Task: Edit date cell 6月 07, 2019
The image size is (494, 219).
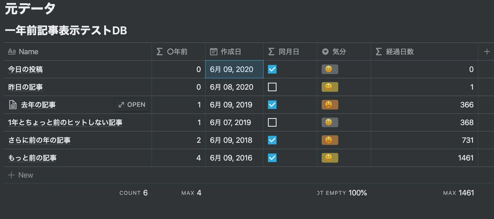Action: (x=234, y=122)
